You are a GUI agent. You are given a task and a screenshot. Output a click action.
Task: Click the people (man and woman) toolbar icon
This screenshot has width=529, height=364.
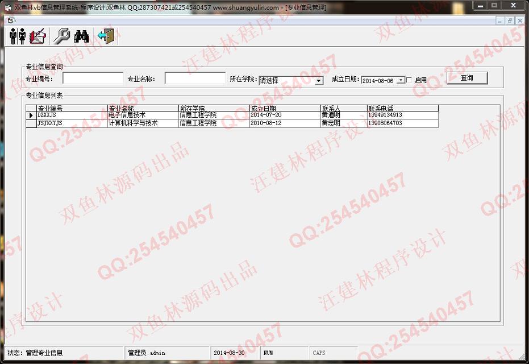(18, 36)
